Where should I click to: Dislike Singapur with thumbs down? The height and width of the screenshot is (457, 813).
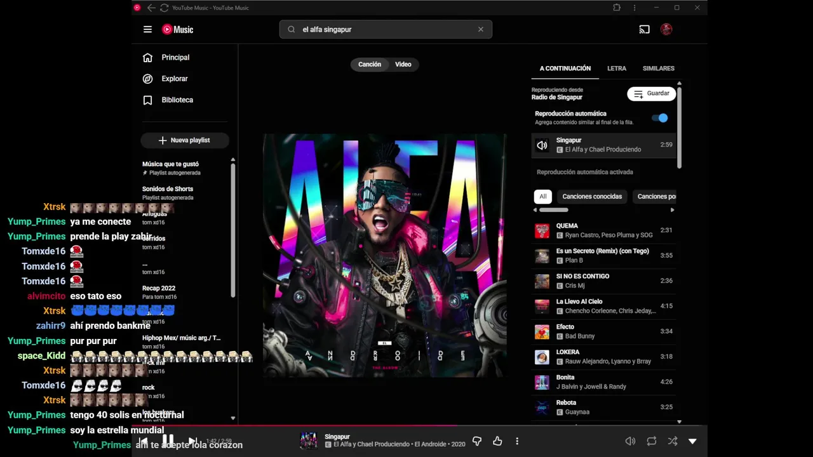coord(477,441)
